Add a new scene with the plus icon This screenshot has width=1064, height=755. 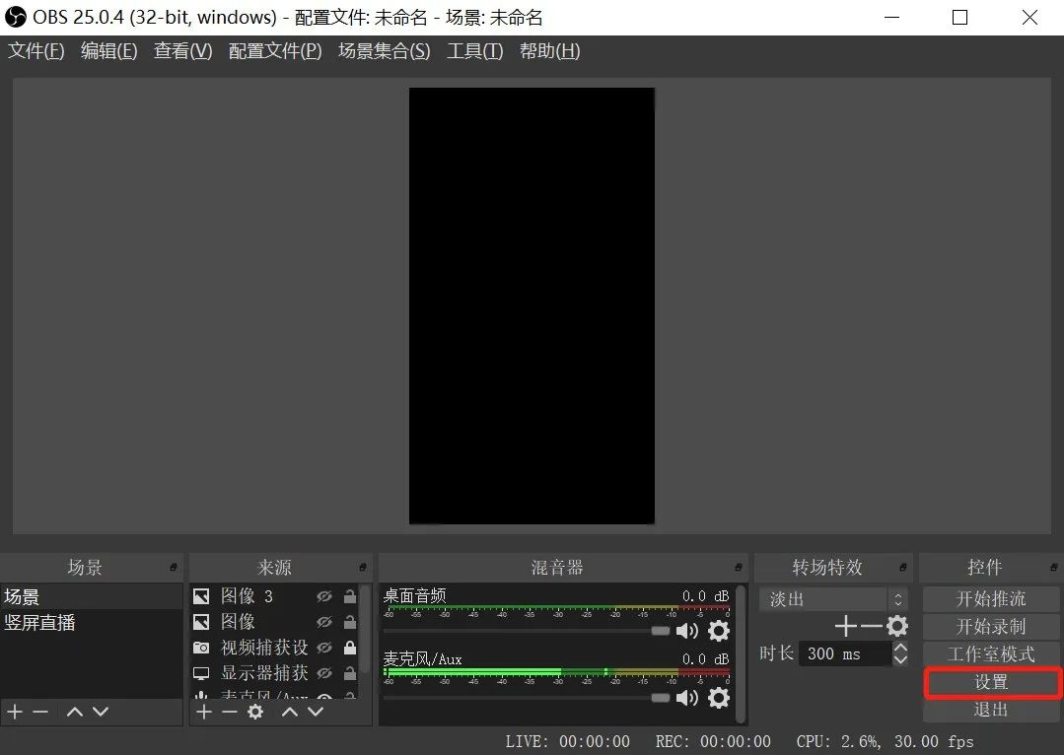[15, 712]
